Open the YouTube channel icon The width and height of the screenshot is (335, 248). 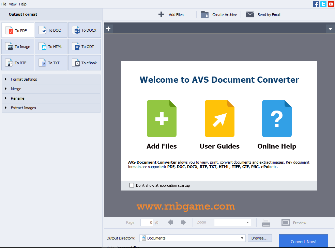tap(331, 4)
